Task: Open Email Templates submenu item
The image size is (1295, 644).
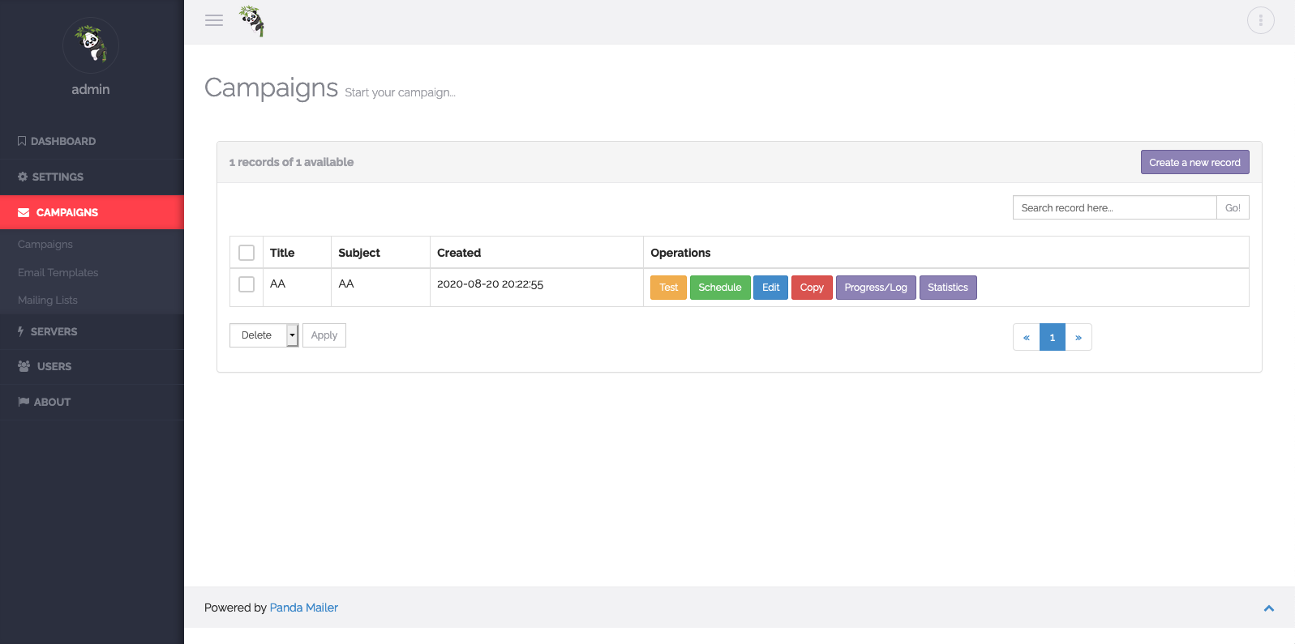Action: [58, 272]
